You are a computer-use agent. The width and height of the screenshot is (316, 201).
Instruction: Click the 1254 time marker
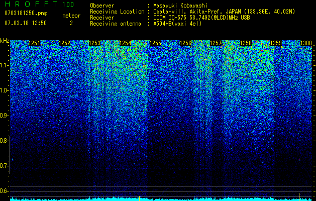126,43
